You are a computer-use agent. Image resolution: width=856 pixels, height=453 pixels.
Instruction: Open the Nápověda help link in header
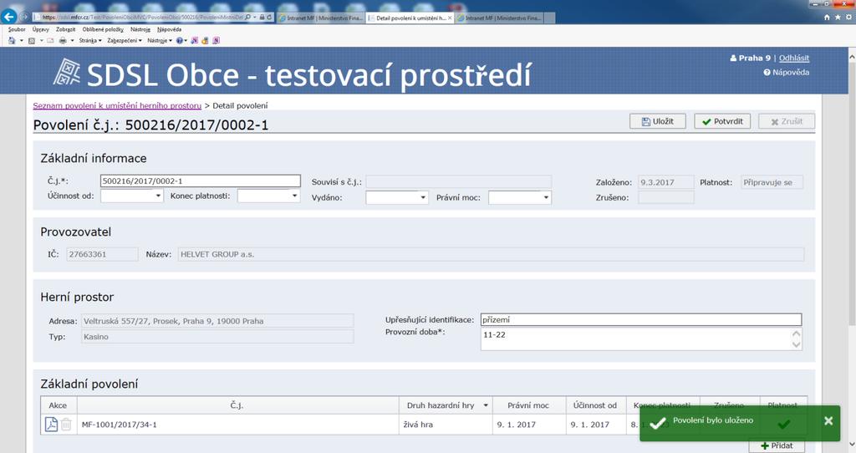[786, 72]
